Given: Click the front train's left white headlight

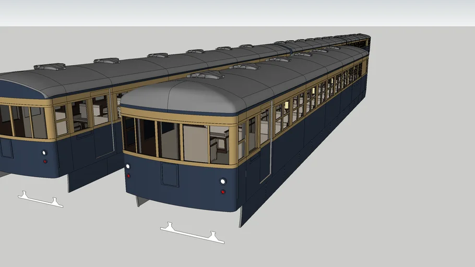Looking at the screenshot, I should 127,166.
